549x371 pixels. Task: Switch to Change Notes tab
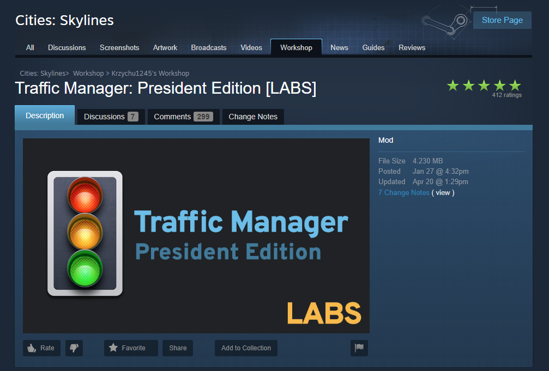[x=253, y=117]
